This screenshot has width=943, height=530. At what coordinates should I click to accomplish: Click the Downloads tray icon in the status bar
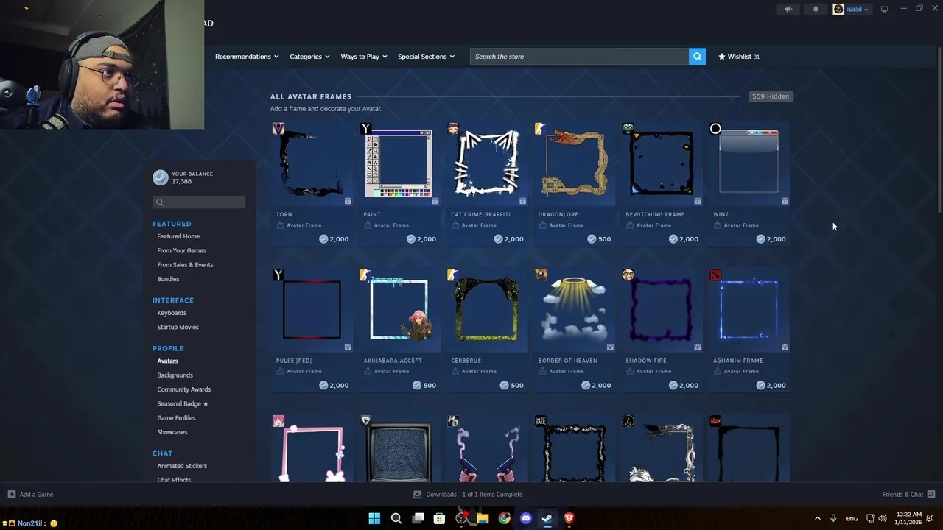pos(417,495)
